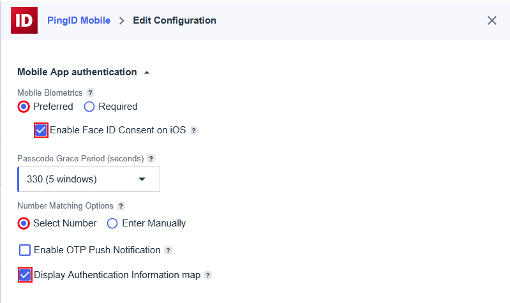The image size is (510, 303).
Task: Show help for OTP Push Notification
Action: click(169, 250)
